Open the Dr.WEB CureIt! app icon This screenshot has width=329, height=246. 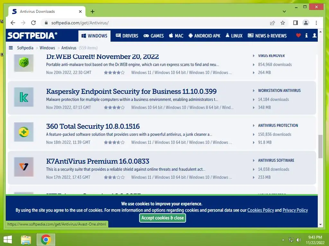(x=24, y=62)
